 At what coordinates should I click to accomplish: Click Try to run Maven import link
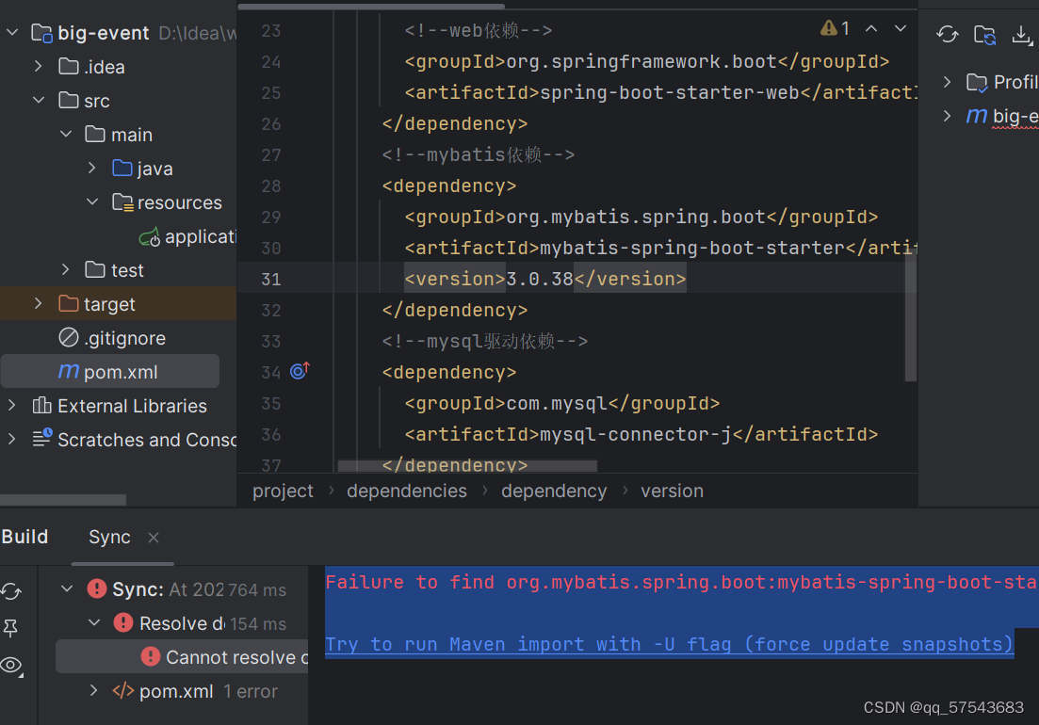tap(669, 644)
